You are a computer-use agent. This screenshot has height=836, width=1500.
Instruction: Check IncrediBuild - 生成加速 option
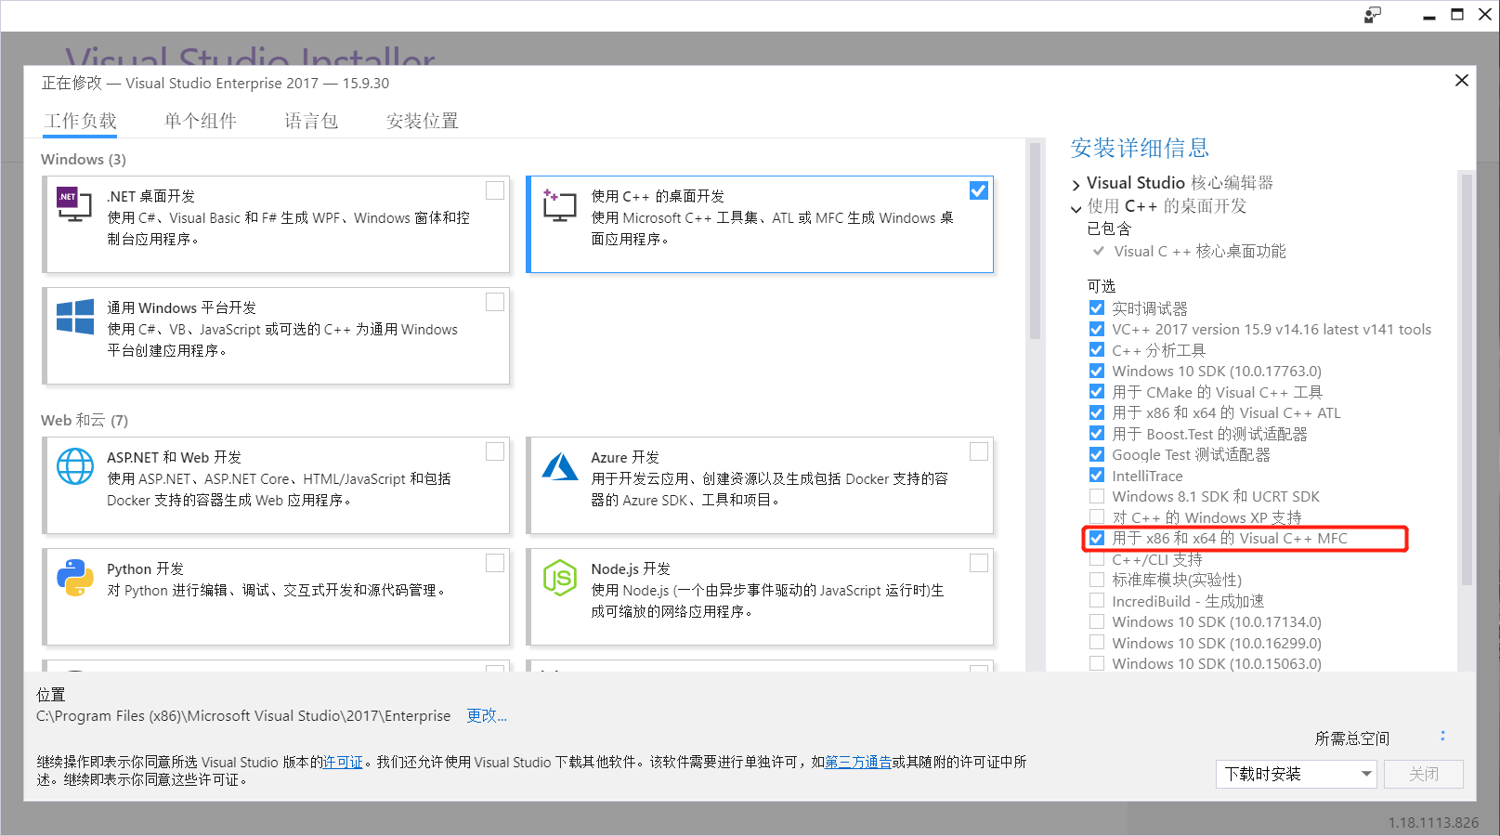click(1097, 600)
